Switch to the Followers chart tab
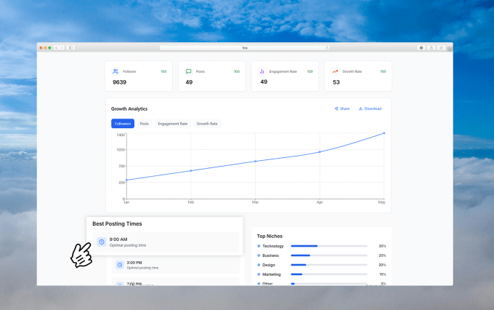Viewport: 494px width, 310px height. point(123,124)
